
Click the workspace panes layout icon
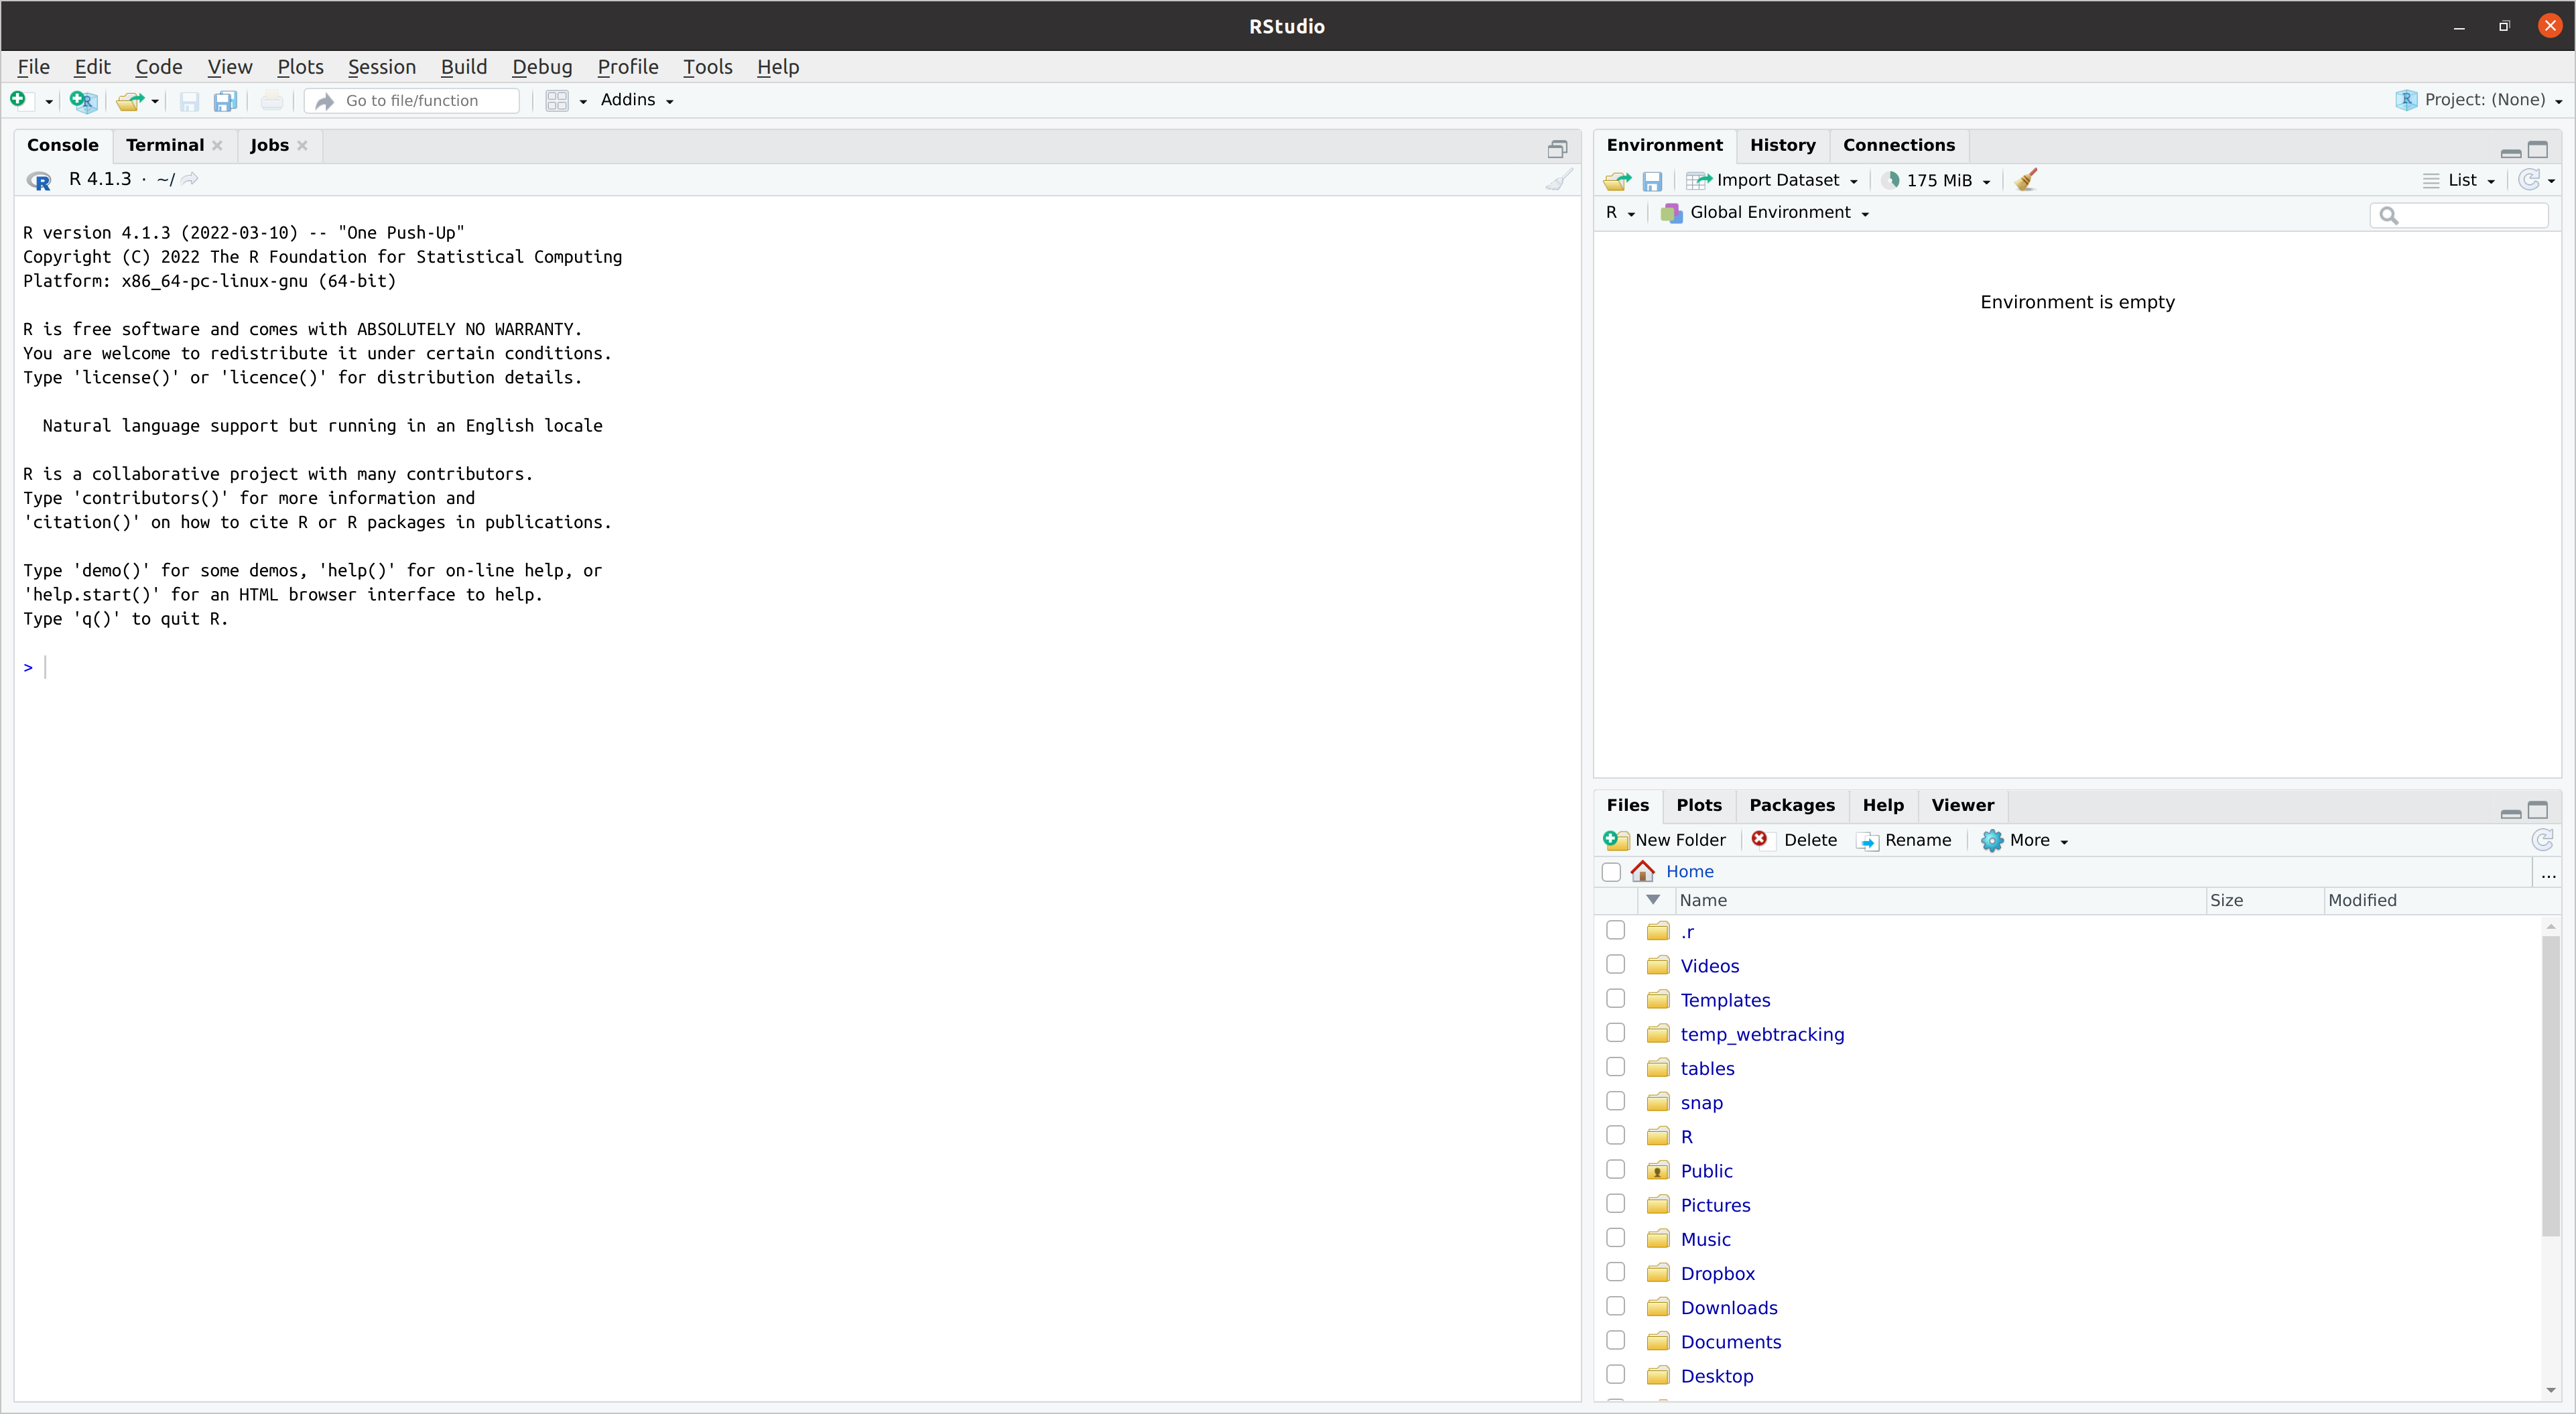[x=557, y=100]
